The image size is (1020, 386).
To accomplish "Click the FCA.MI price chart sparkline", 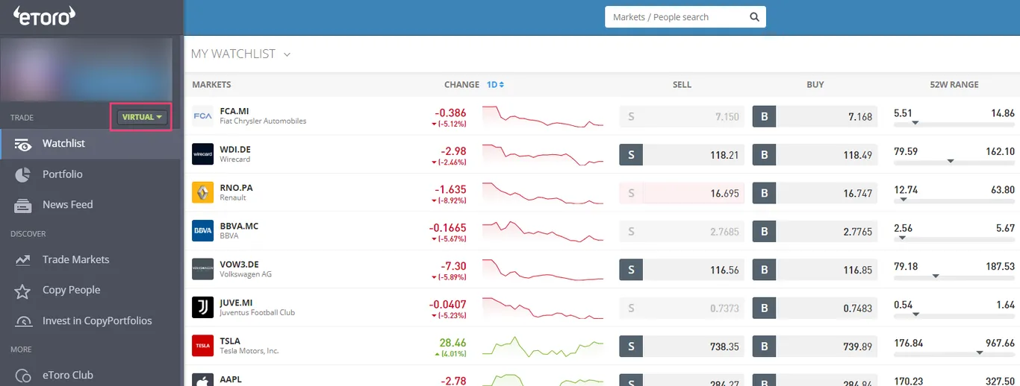I will click(x=543, y=116).
